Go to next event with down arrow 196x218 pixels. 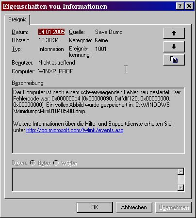coord(174,47)
